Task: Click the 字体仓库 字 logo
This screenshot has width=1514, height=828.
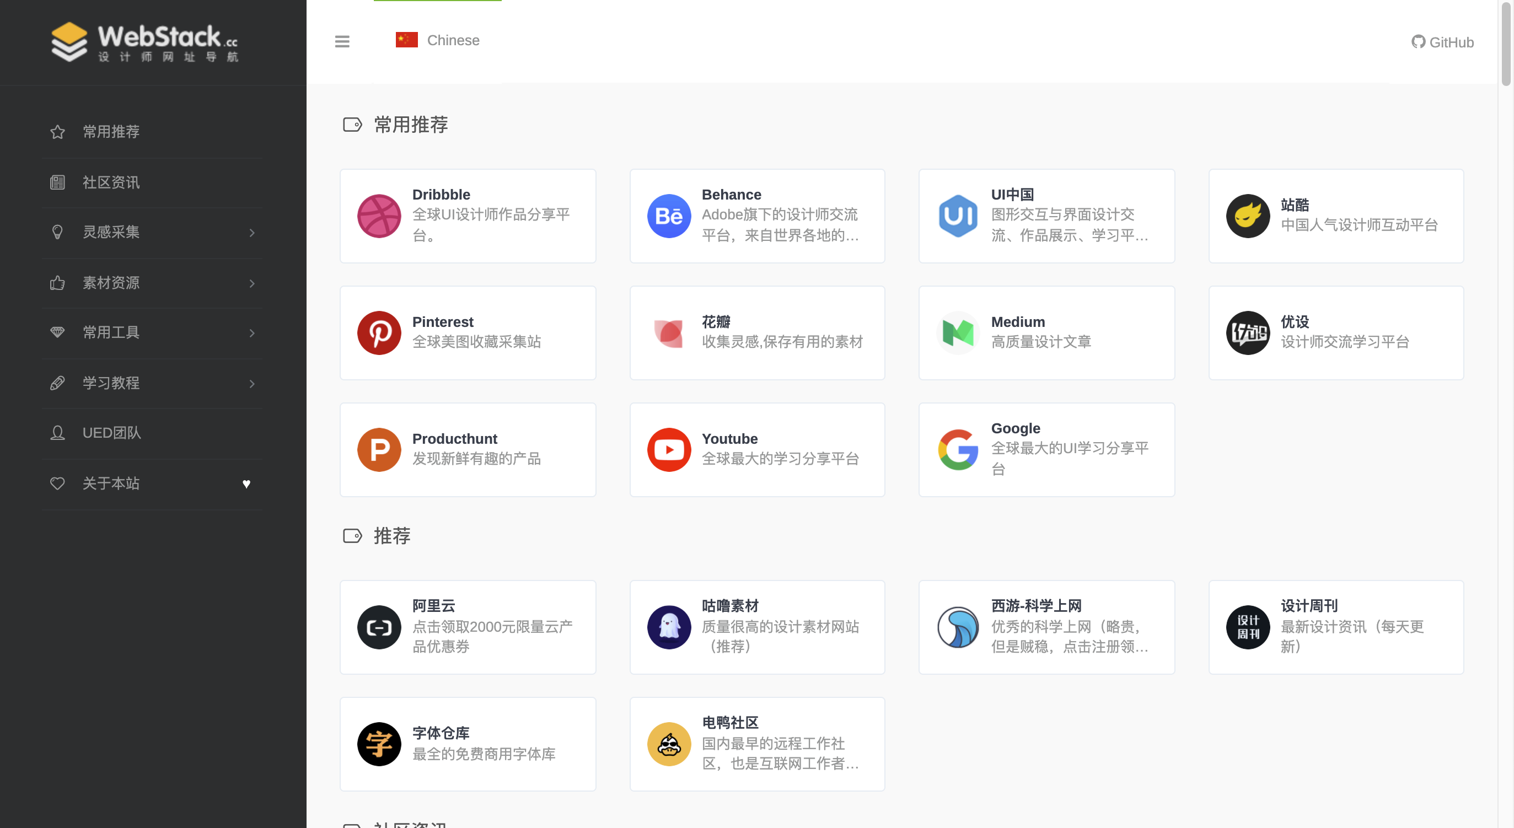Action: coord(379,744)
